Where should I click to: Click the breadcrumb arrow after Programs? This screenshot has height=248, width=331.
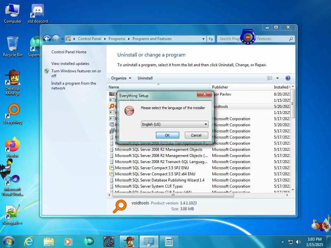click(x=129, y=39)
